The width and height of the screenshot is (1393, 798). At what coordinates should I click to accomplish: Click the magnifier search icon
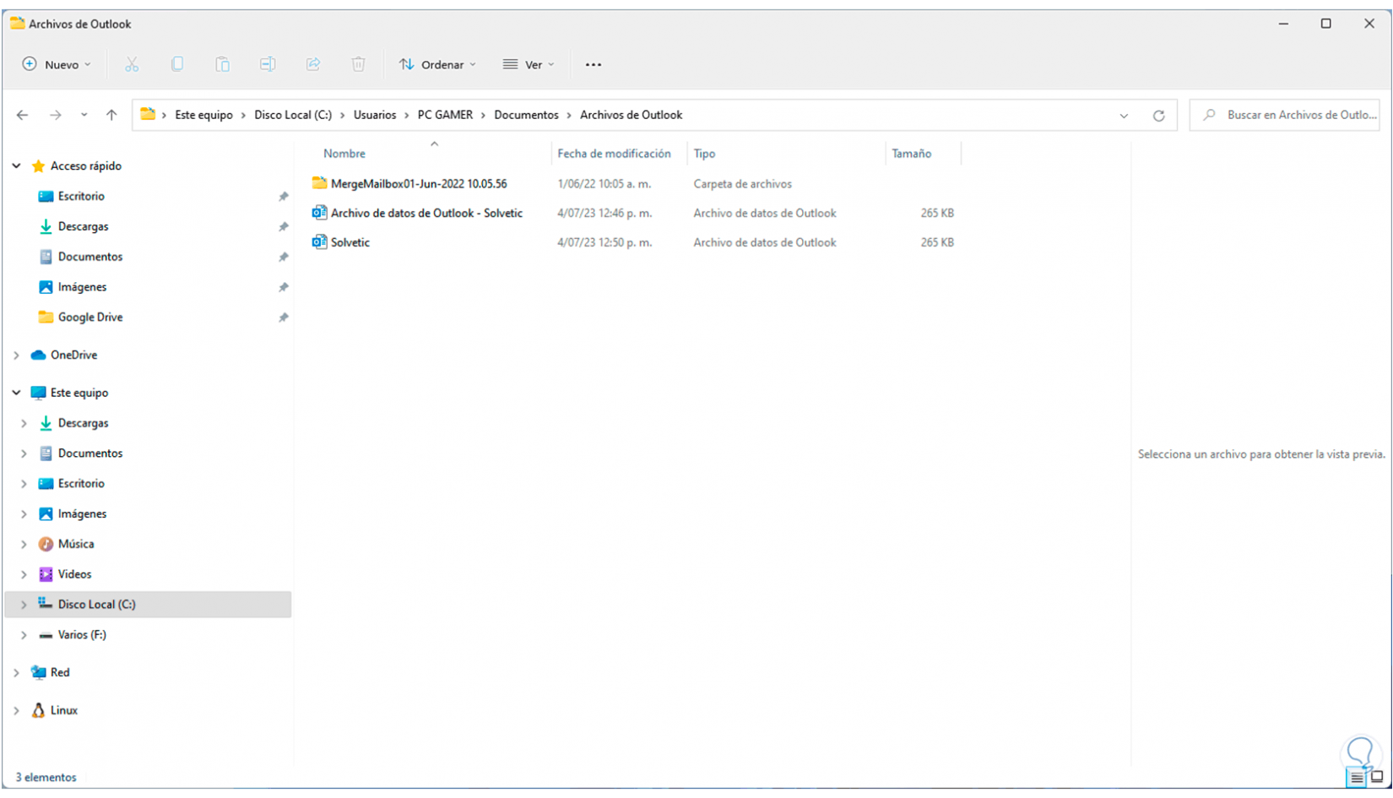[1210, 115]
